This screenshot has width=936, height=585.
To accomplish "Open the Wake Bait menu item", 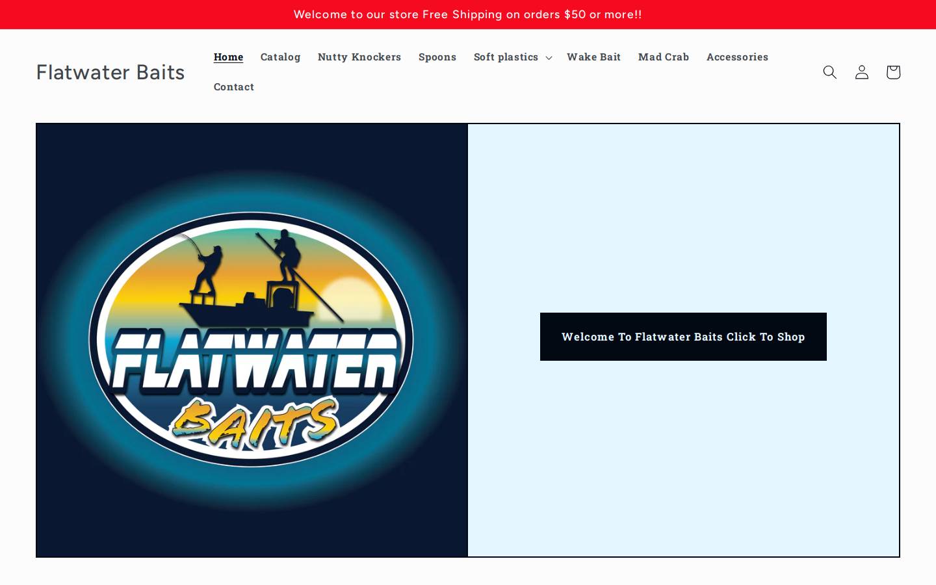I will (593, 57).
